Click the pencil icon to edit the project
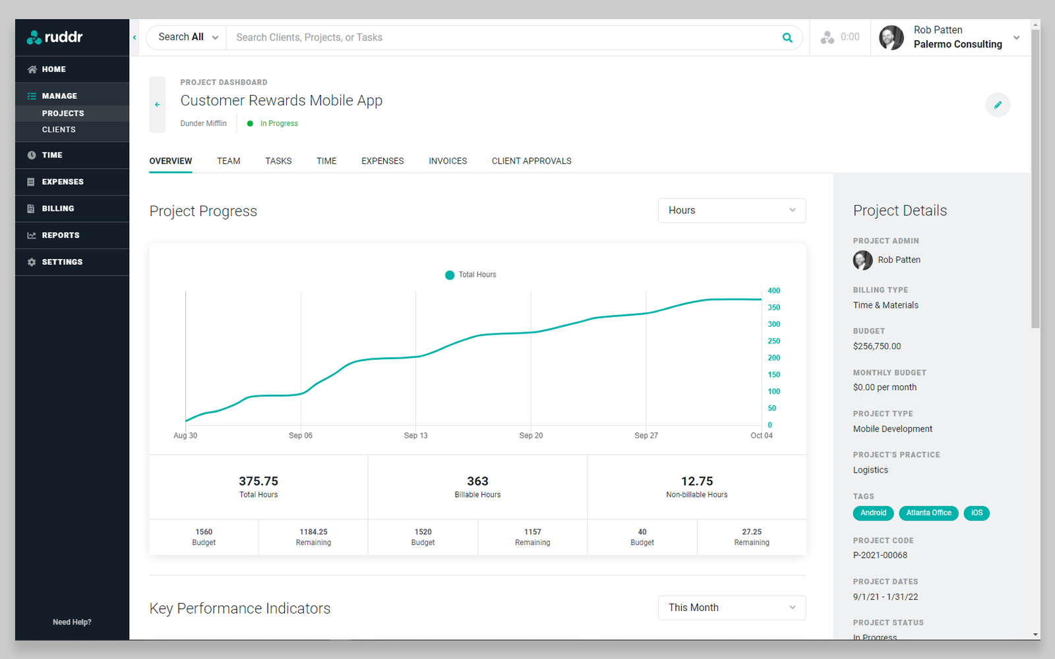 (x=998, y=105)
